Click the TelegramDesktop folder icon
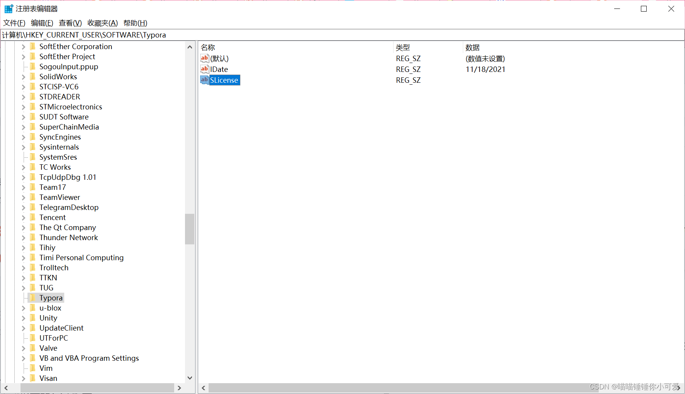Image resolution: width=685 pixels, height=394 pixels. (33, 207)
